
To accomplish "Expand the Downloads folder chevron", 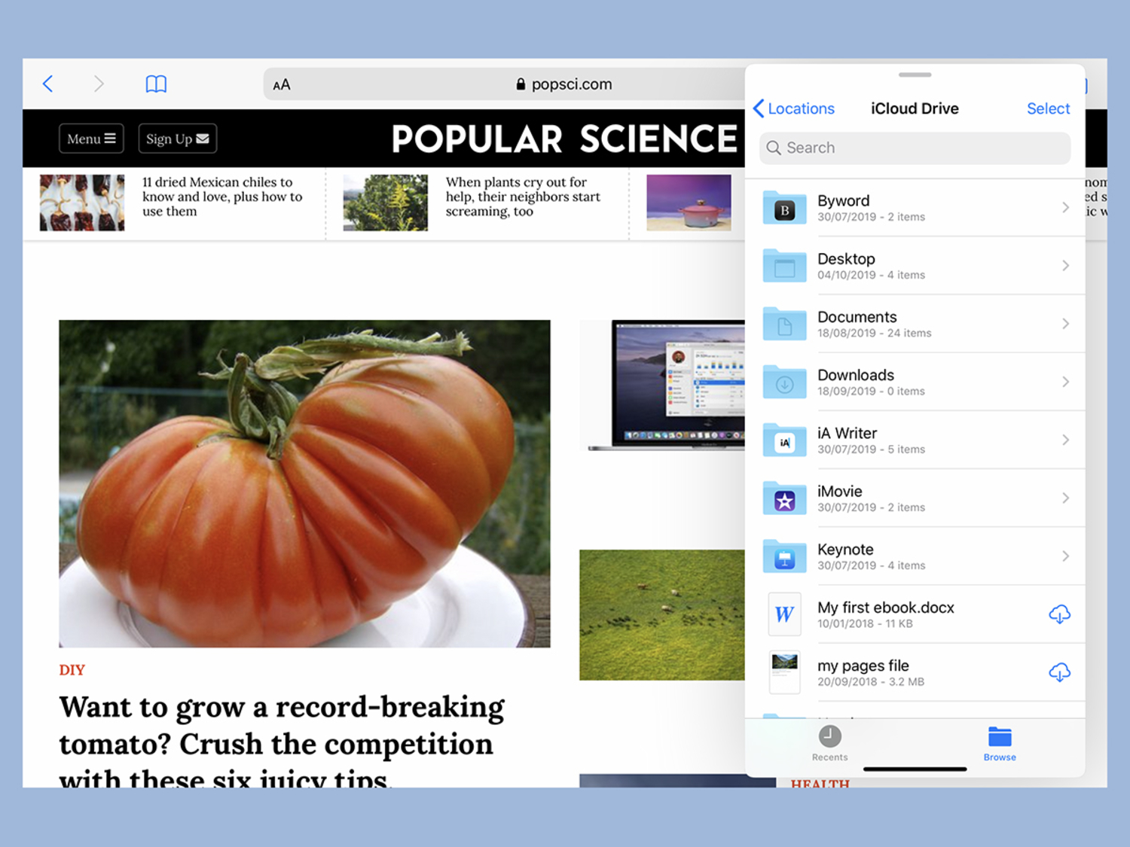I will (1065, 382).
